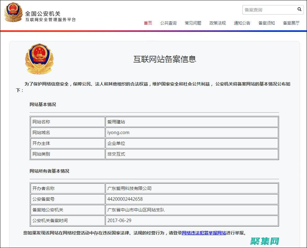Select the 公共查询 menu item
Image resolution: width=307 pixels, height=248 pixels.
click(168, 23)
